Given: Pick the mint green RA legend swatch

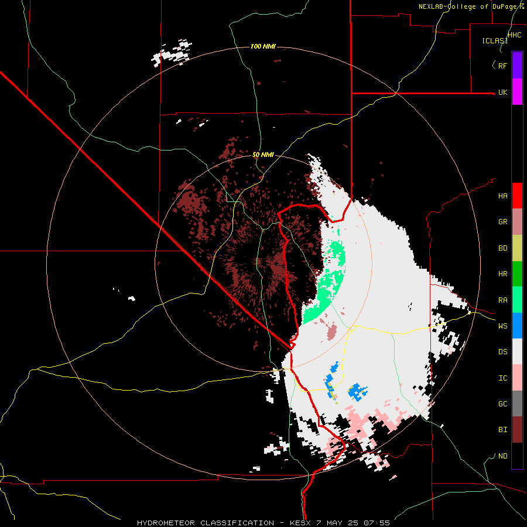Looking at the screenshot, I should coord(517,300).
